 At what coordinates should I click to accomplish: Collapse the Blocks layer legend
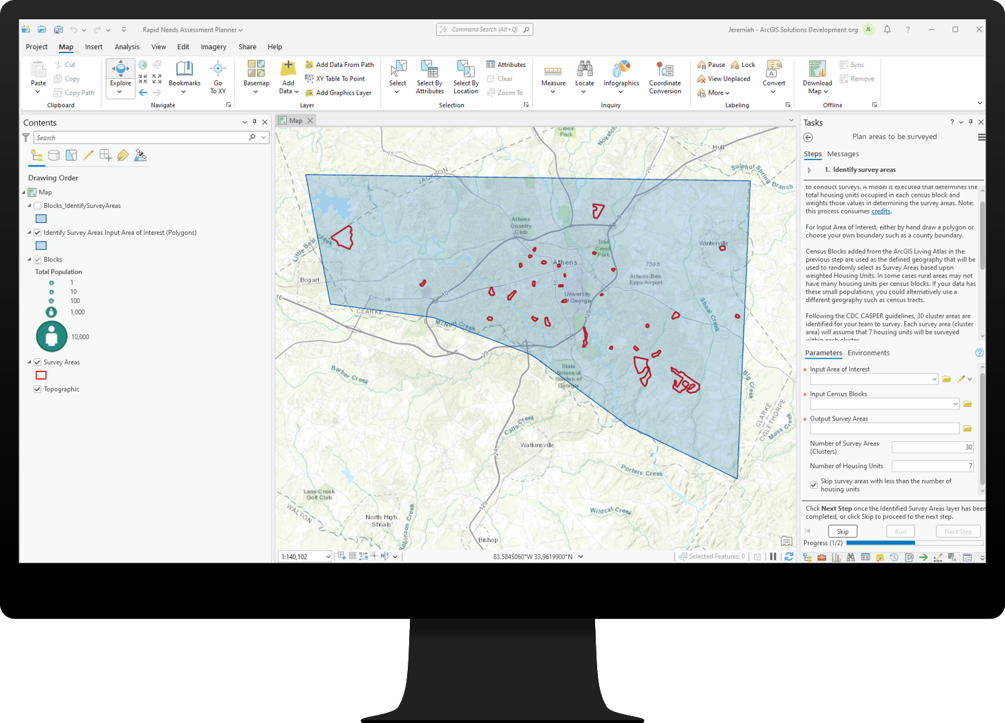click(28, 259)
